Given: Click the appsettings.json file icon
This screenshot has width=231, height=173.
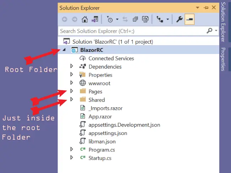Looking at the screenshot, I should point(83,133).
